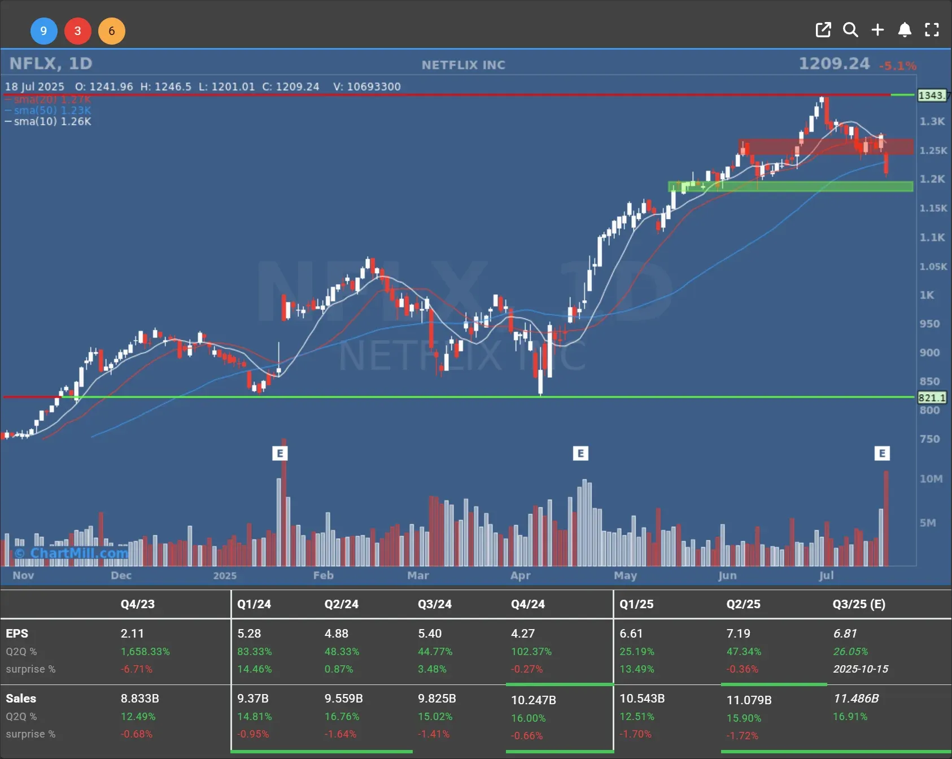Click the Q2/25 column header
The image size is (952, 759).
pos(743,604)
